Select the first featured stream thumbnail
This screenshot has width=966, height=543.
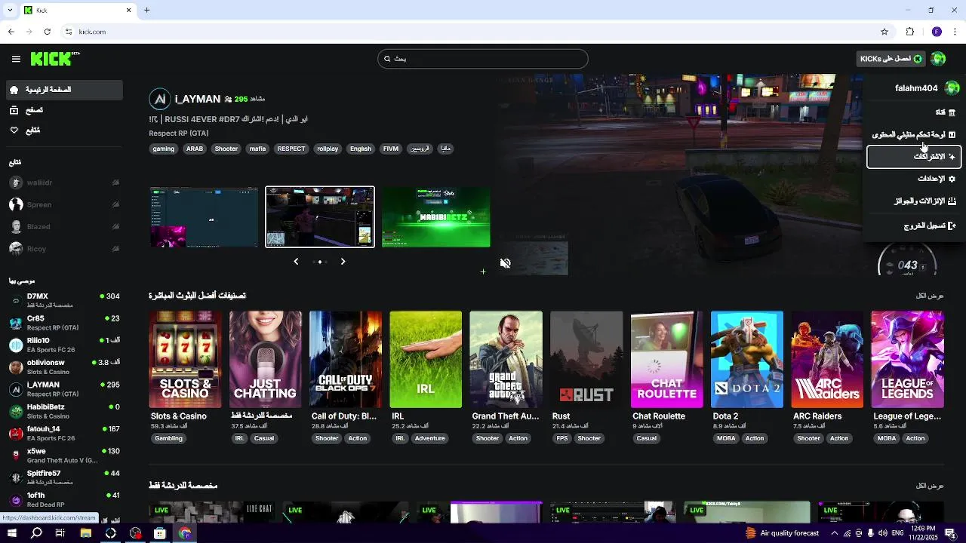tap(204, 217)
